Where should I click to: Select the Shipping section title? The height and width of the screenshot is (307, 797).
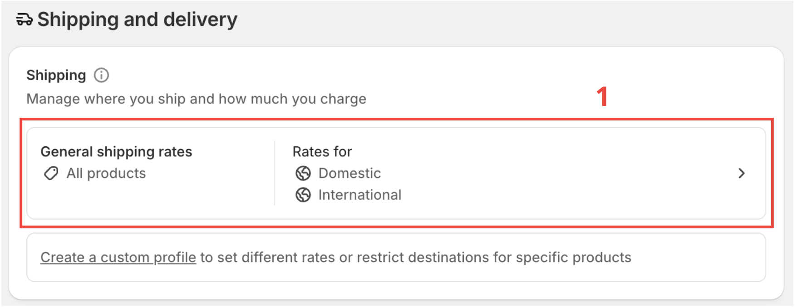click(x=56, y=75)
